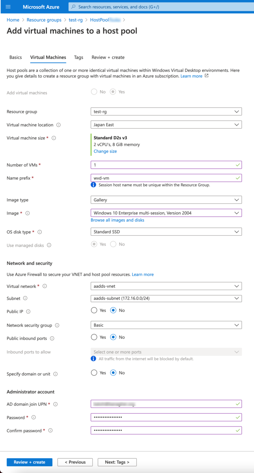Choose No for Specify domain or unit

pos(113,373)
